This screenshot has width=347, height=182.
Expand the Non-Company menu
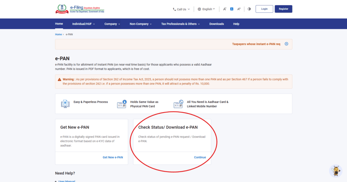(141, 24)
